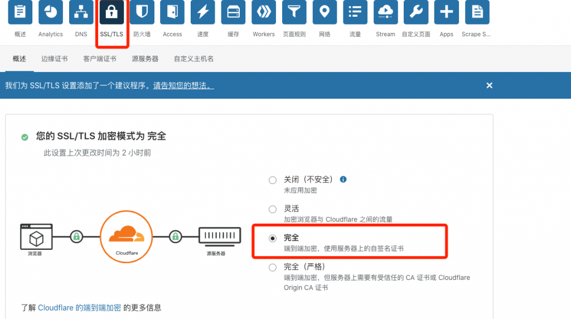Open the 速度 lightning bolt icon

[x=203, y=12]
